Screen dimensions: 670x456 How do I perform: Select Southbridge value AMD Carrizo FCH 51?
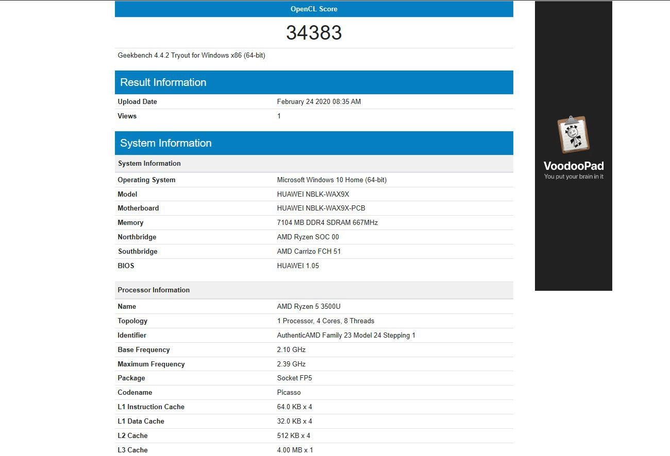point(309,251)
